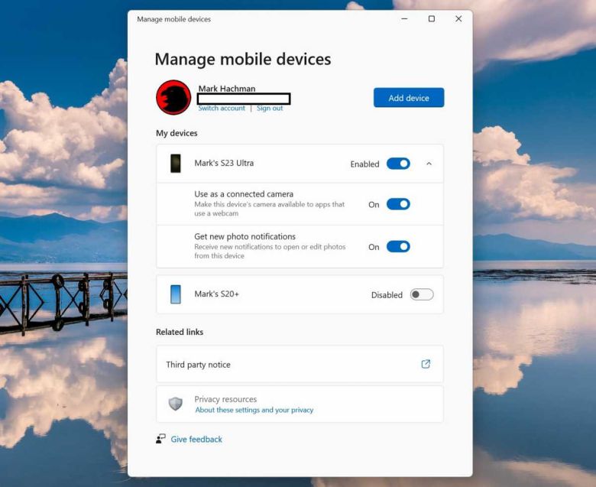Click the Give feedback link
Image resolution: width=596 pixels, height=487 pixels.
coord(196,439)
